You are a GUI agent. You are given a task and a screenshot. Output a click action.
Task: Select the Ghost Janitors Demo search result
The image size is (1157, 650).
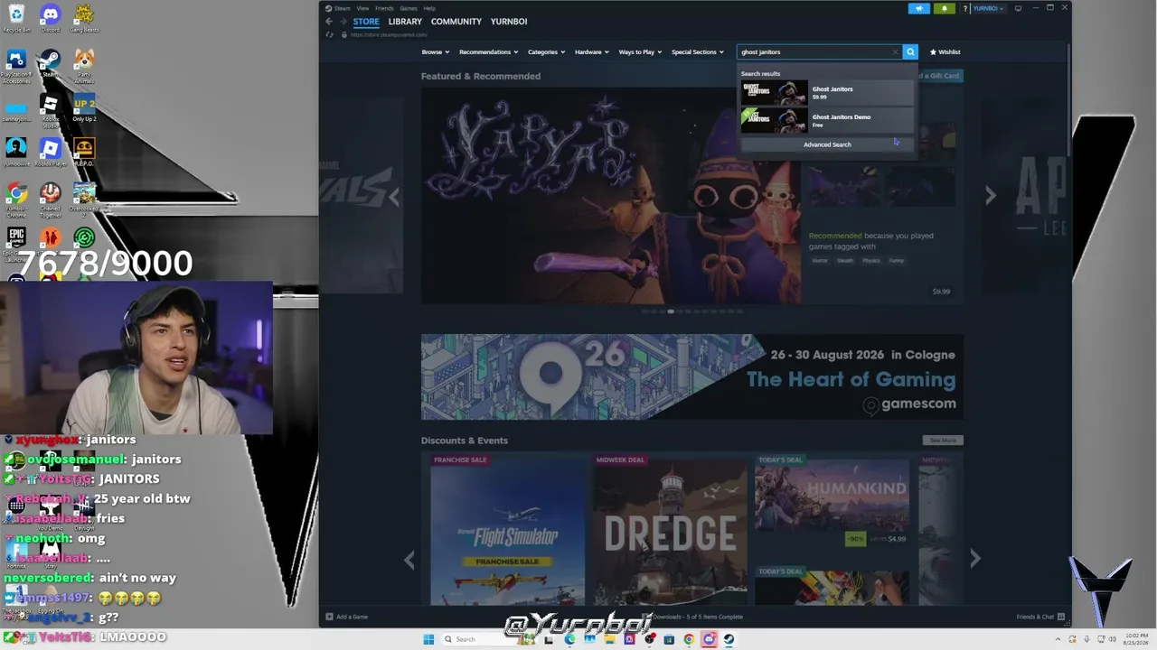(827, 120)
